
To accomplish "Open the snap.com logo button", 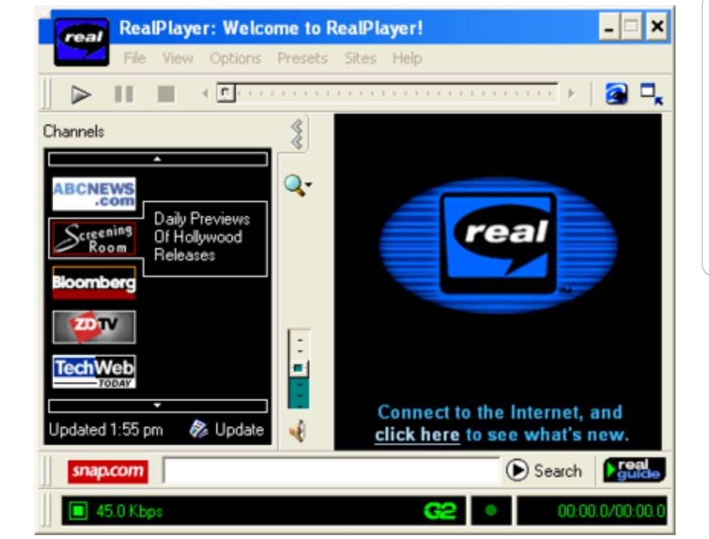I will coord(108,471).
